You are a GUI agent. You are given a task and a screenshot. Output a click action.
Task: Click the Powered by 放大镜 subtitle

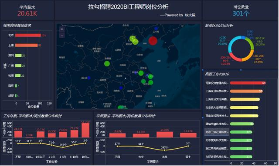pos(178,15)
